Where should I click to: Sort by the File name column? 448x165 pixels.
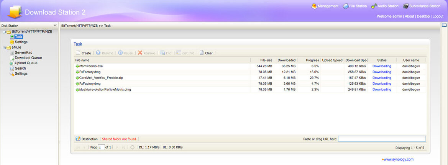(162, 60)
